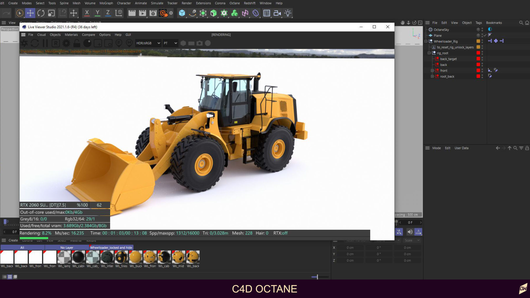Image resolution: width=530 pixels, height=298 pixels.
Task: Toggle visibility dots for Plane object
Action: 482,35
